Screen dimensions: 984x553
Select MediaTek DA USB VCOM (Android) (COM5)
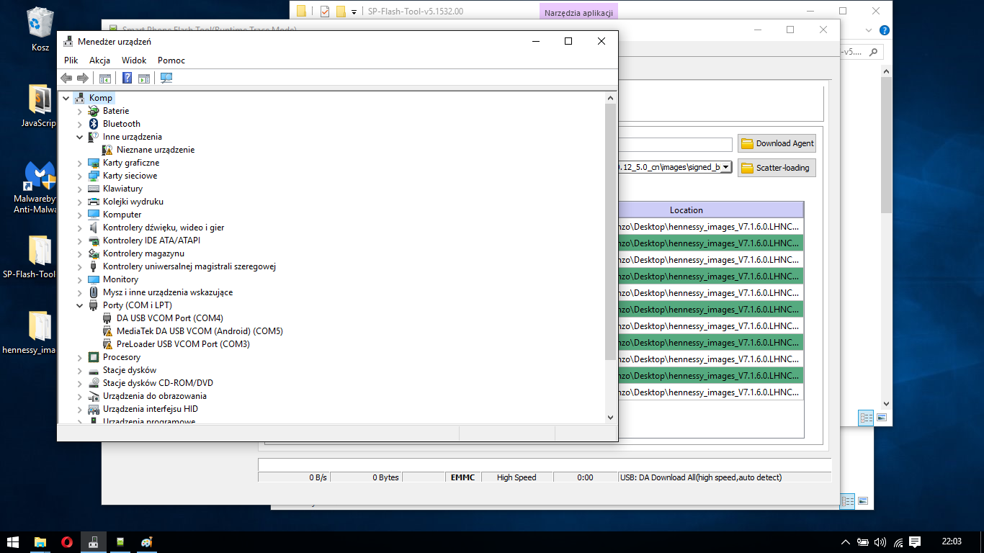click(x=200, y=331)
